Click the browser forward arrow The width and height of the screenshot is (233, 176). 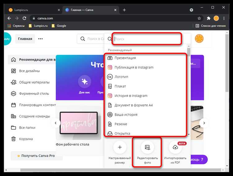point(17,18)
